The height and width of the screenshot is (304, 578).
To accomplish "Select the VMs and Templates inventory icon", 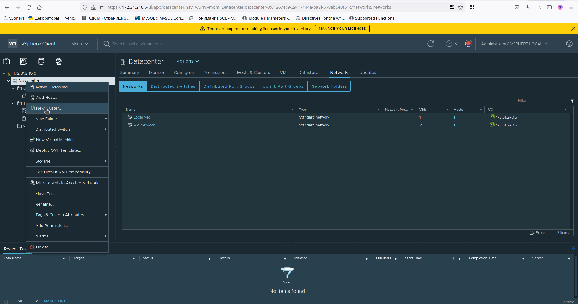I will (24, 61).
